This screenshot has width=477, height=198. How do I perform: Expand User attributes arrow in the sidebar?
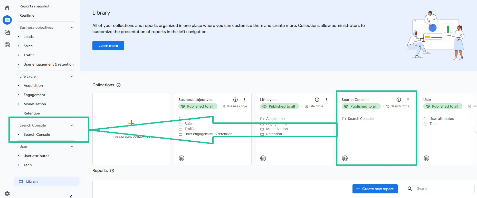[x=18, y=156]
